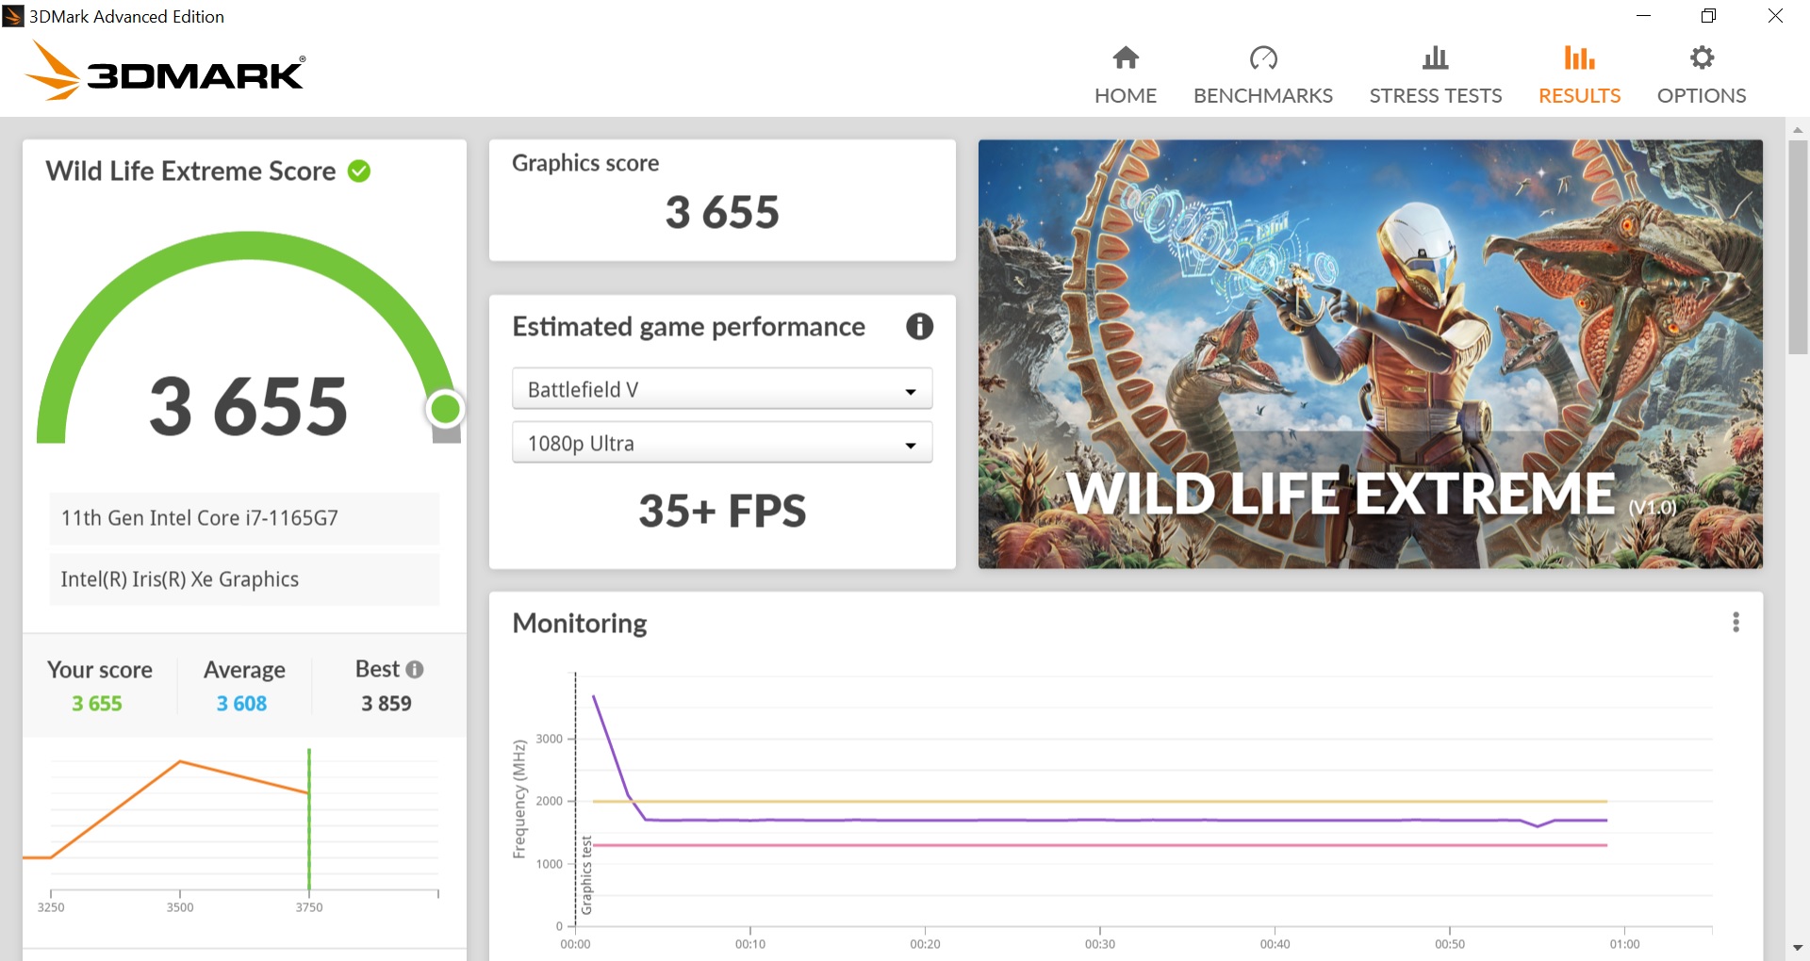Click the Home house icon

coord(1126,57)
